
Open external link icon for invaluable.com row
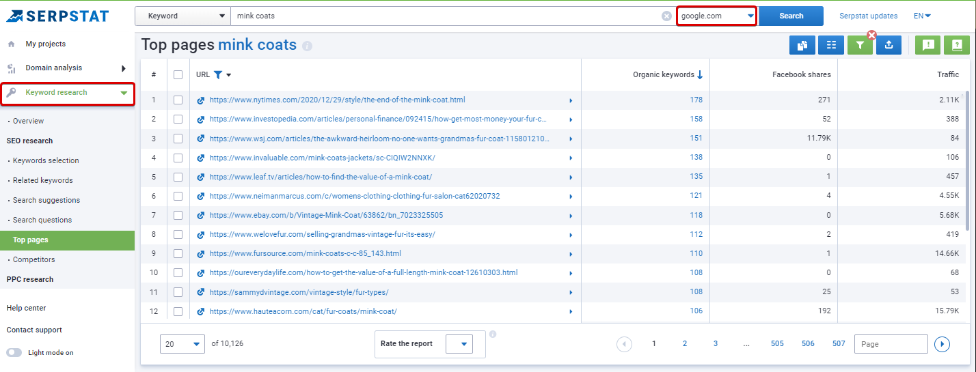coord(201,158)
